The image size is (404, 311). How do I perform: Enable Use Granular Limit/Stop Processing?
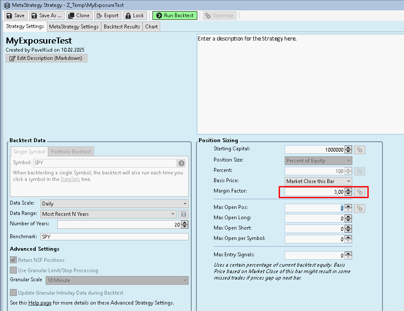click(x=13, y=271)
